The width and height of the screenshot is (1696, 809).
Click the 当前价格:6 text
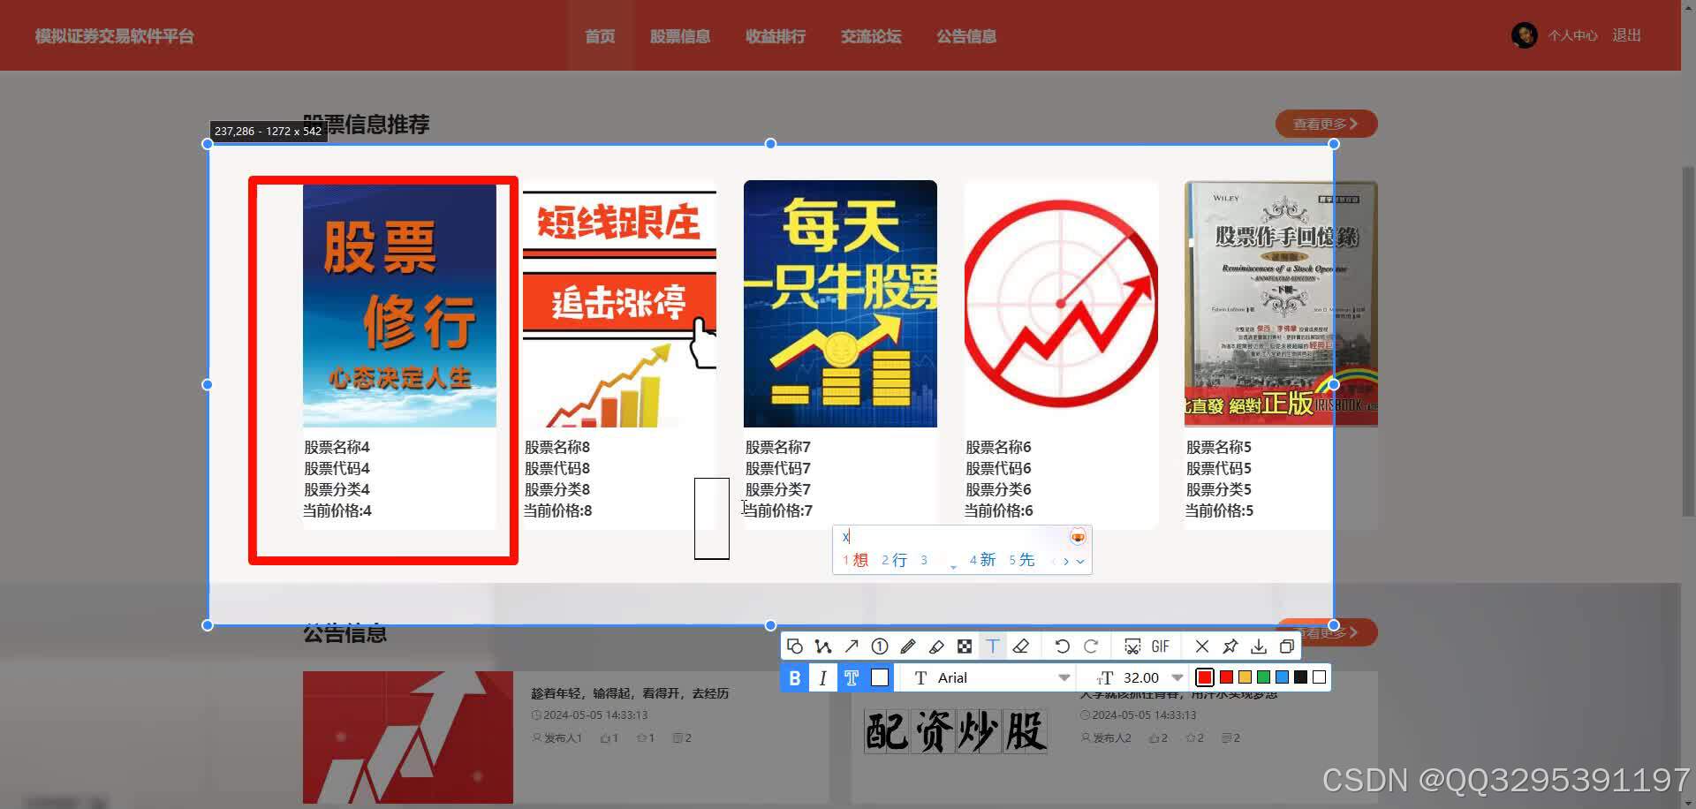pos(998,510)
